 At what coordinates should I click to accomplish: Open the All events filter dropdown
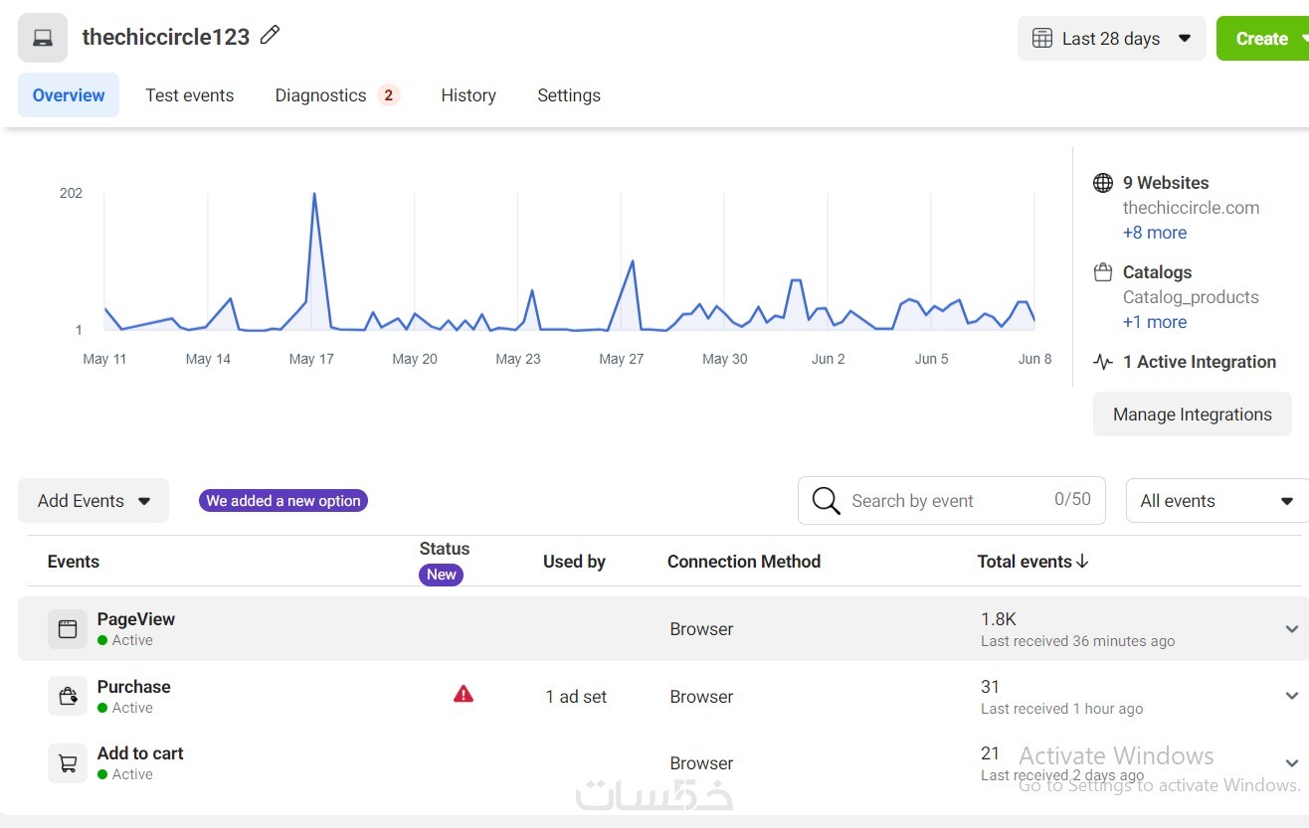(1216, 501)
